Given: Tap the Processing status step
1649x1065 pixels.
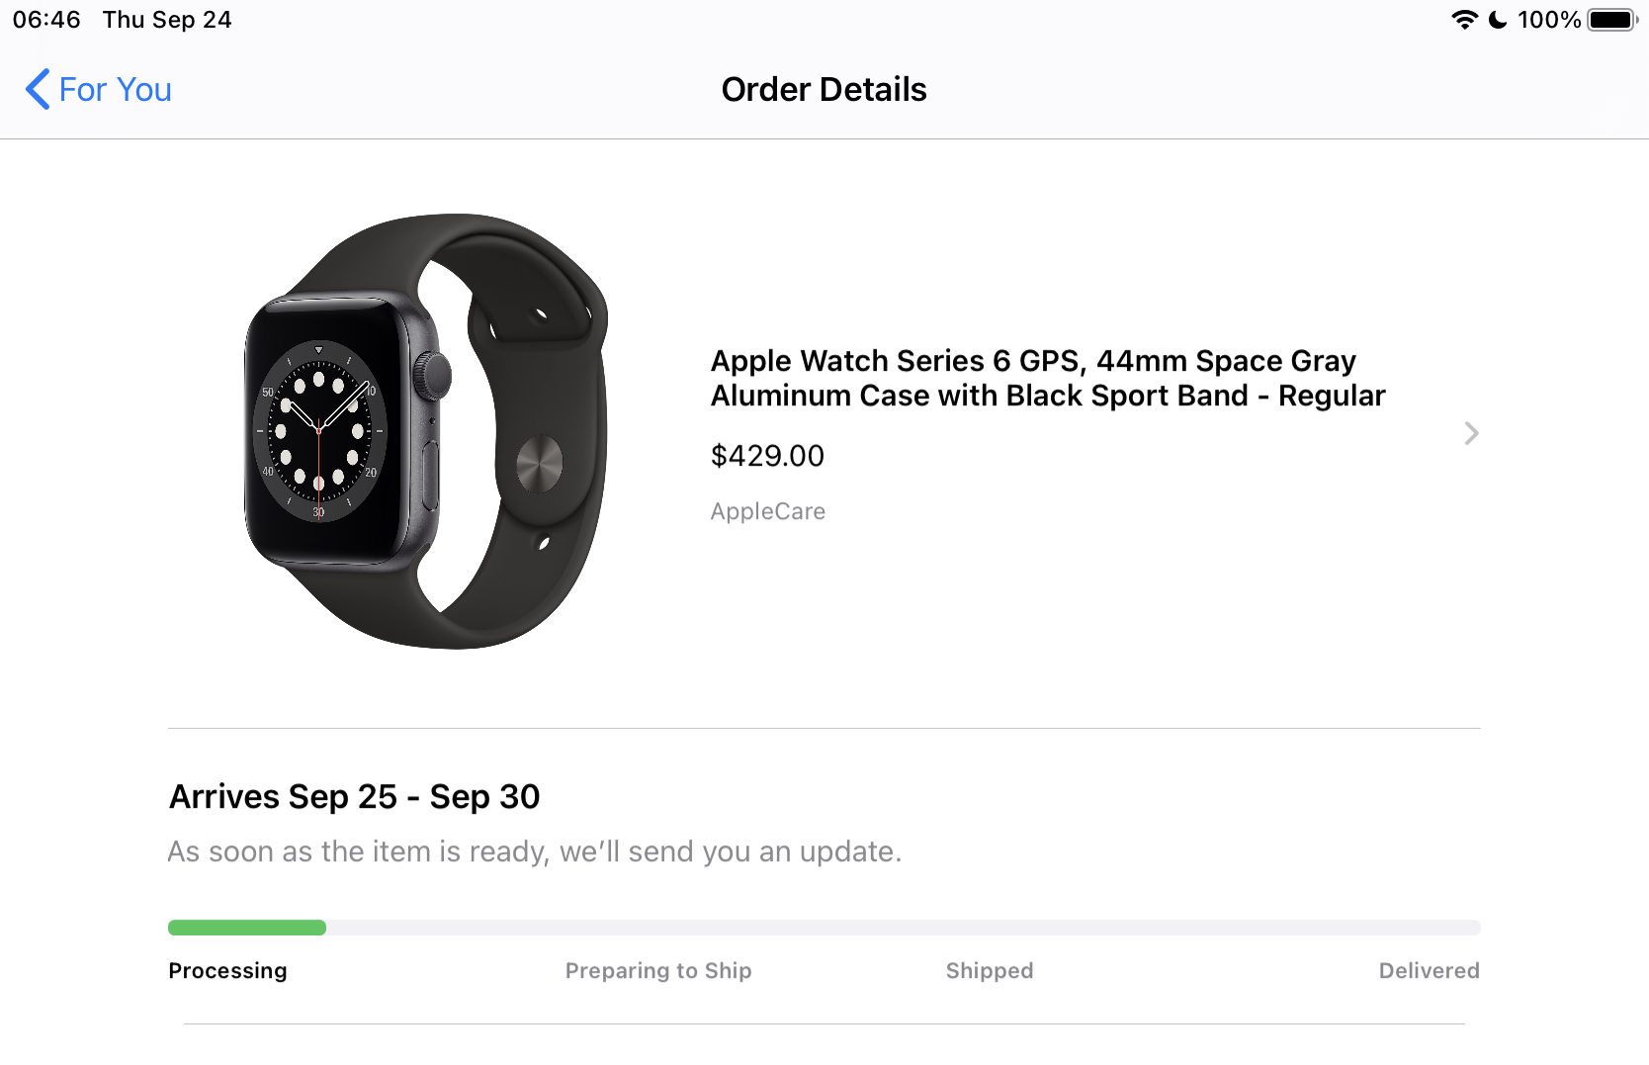Looking at the screenshot, I should pyautogui.click(x=227, y=971).
